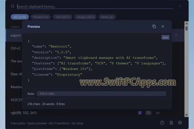Image resolution: width=194 pixels, height=129 pixels.
Task: Select the Ctrl+C clipboard entry
Action: [16, 48]
